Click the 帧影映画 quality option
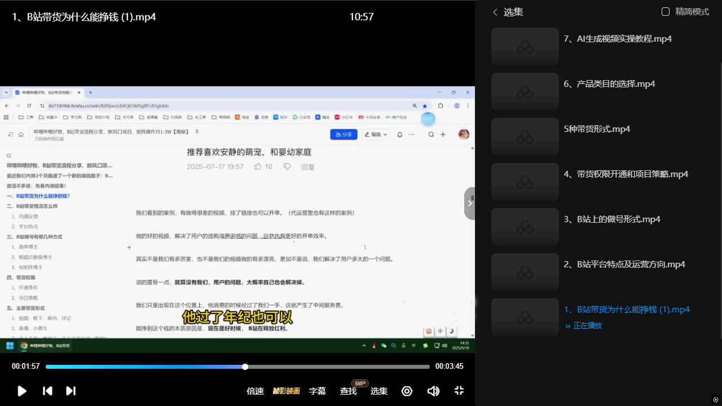This screenshot has width=722, height=406. pos(287,391)
